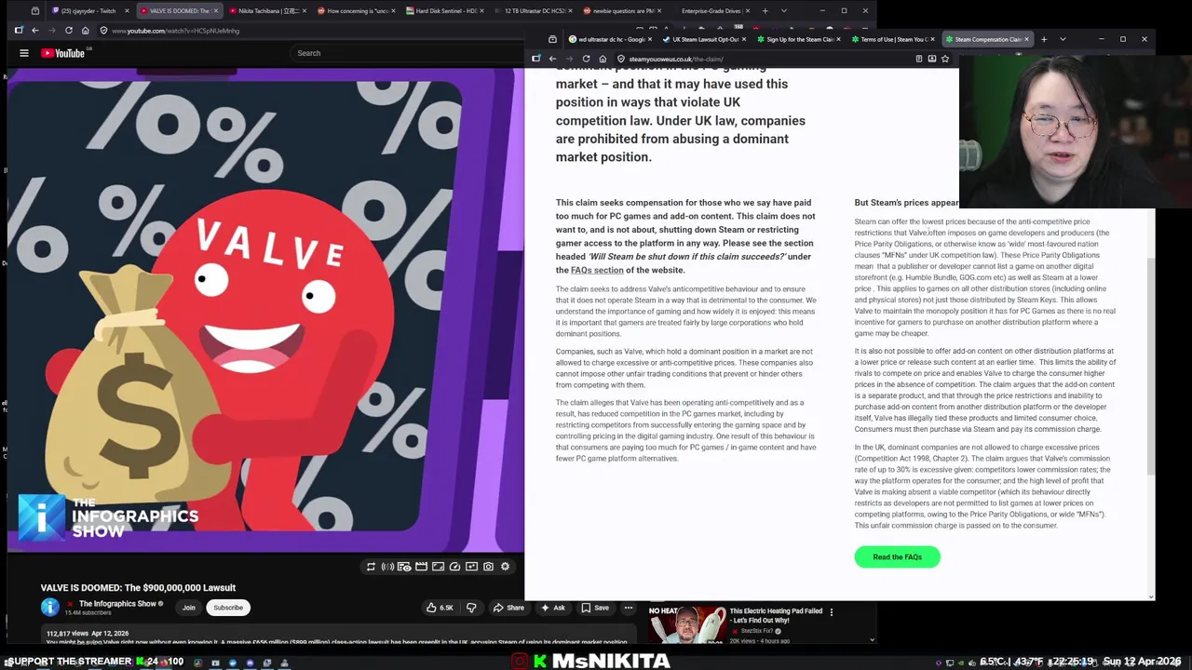
Task: Switch to wd ultrastar dc hc Google tab
Action: click(x=611, y=39)
